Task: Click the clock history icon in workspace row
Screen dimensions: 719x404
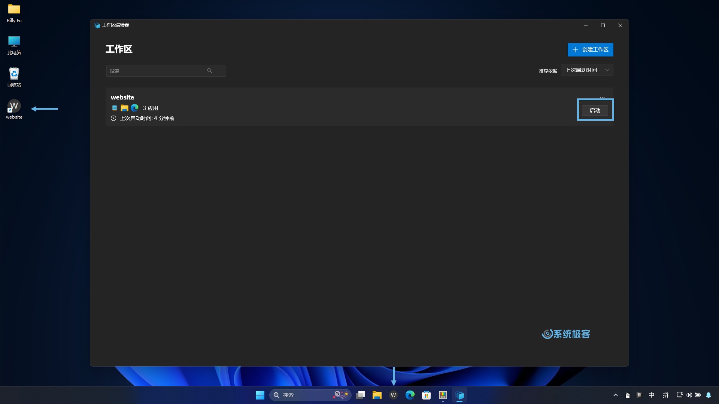Action: pos(113,118)
